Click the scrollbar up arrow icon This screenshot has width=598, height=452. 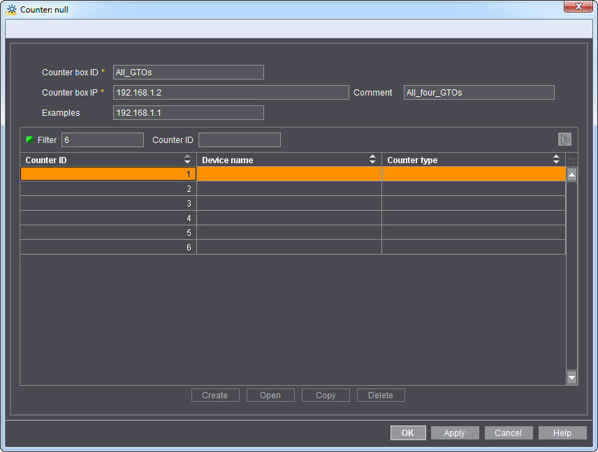tap(571, 174)
